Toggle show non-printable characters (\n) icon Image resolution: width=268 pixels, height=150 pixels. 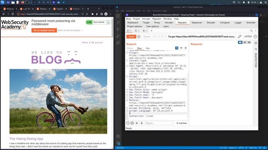[x=181, y=48]
